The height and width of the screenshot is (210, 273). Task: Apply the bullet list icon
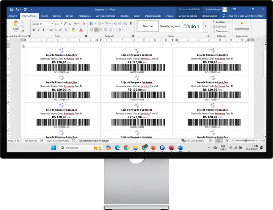point(92,24)
